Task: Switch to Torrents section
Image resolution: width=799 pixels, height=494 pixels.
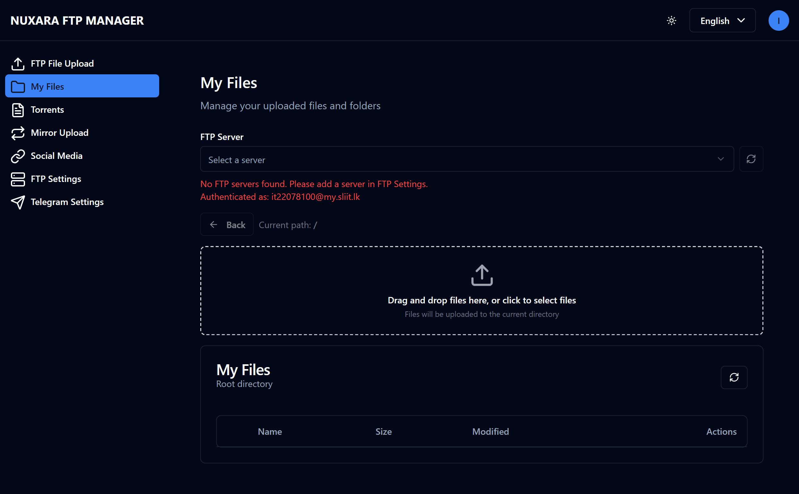Action: coord(47,110)
